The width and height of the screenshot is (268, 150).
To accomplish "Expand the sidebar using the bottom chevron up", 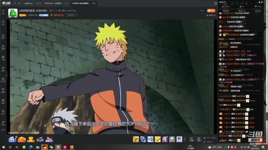I will [x=3, y=130].
